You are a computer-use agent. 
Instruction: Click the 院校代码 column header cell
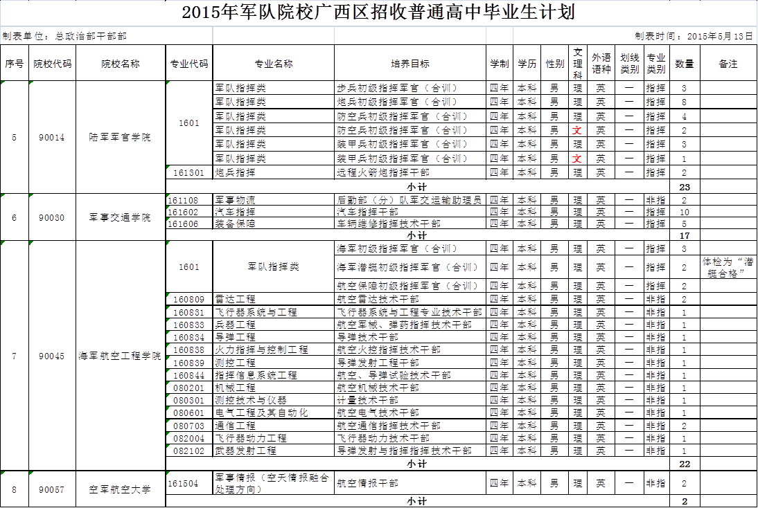(52, 64)
